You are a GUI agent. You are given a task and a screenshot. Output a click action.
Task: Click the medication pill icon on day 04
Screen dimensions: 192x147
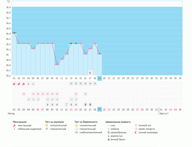click(28, 99)
